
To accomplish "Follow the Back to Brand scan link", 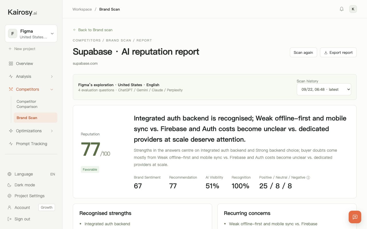I will point(93,30).
